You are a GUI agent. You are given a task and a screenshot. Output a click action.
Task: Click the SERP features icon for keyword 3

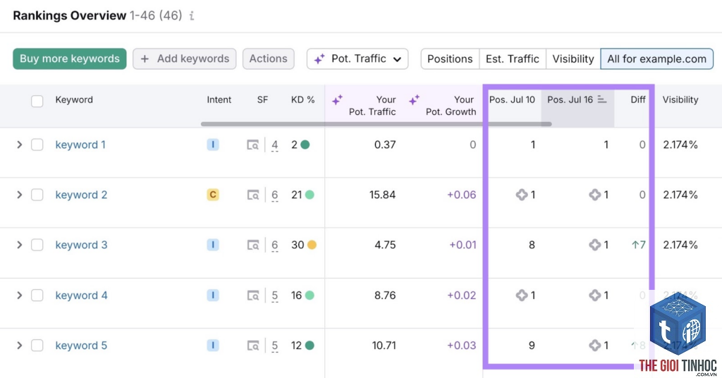pos(253,245)
